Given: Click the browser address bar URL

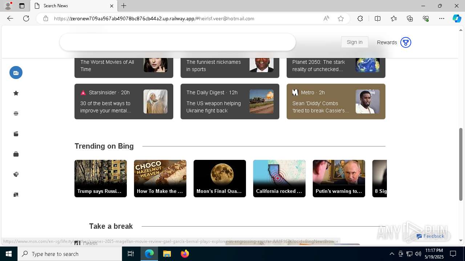Looking at the screenshot, I should pos(154,18).
